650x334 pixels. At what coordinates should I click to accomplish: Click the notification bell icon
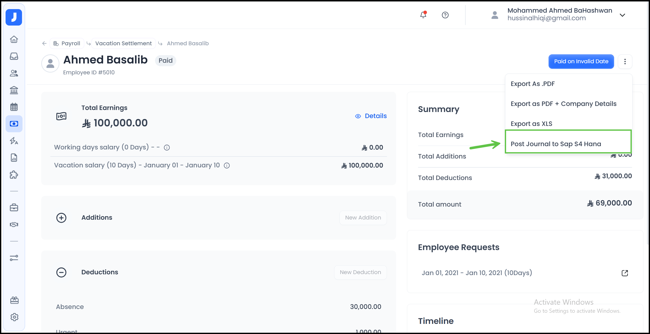point(423,15)
